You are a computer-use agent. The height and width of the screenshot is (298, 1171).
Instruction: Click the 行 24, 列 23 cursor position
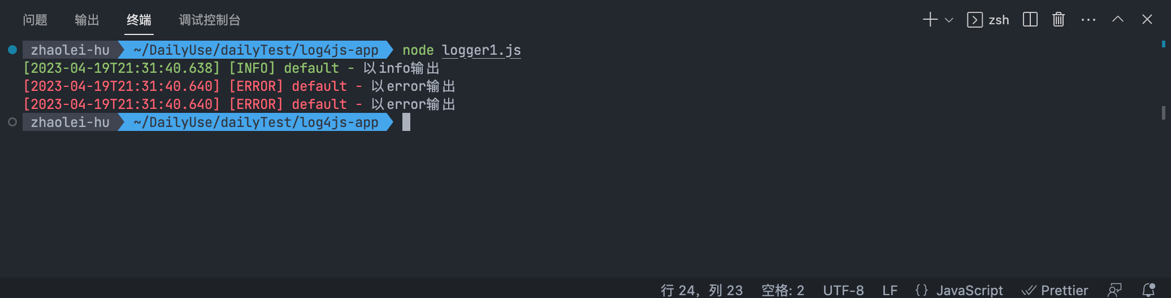point(702,290)
